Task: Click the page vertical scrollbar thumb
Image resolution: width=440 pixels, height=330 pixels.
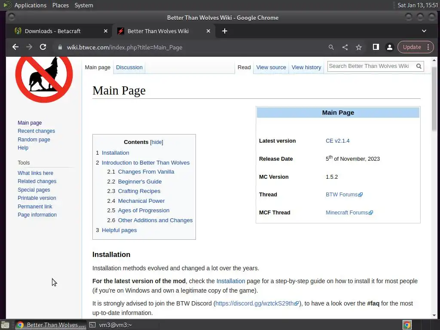Action: [434, 98]
